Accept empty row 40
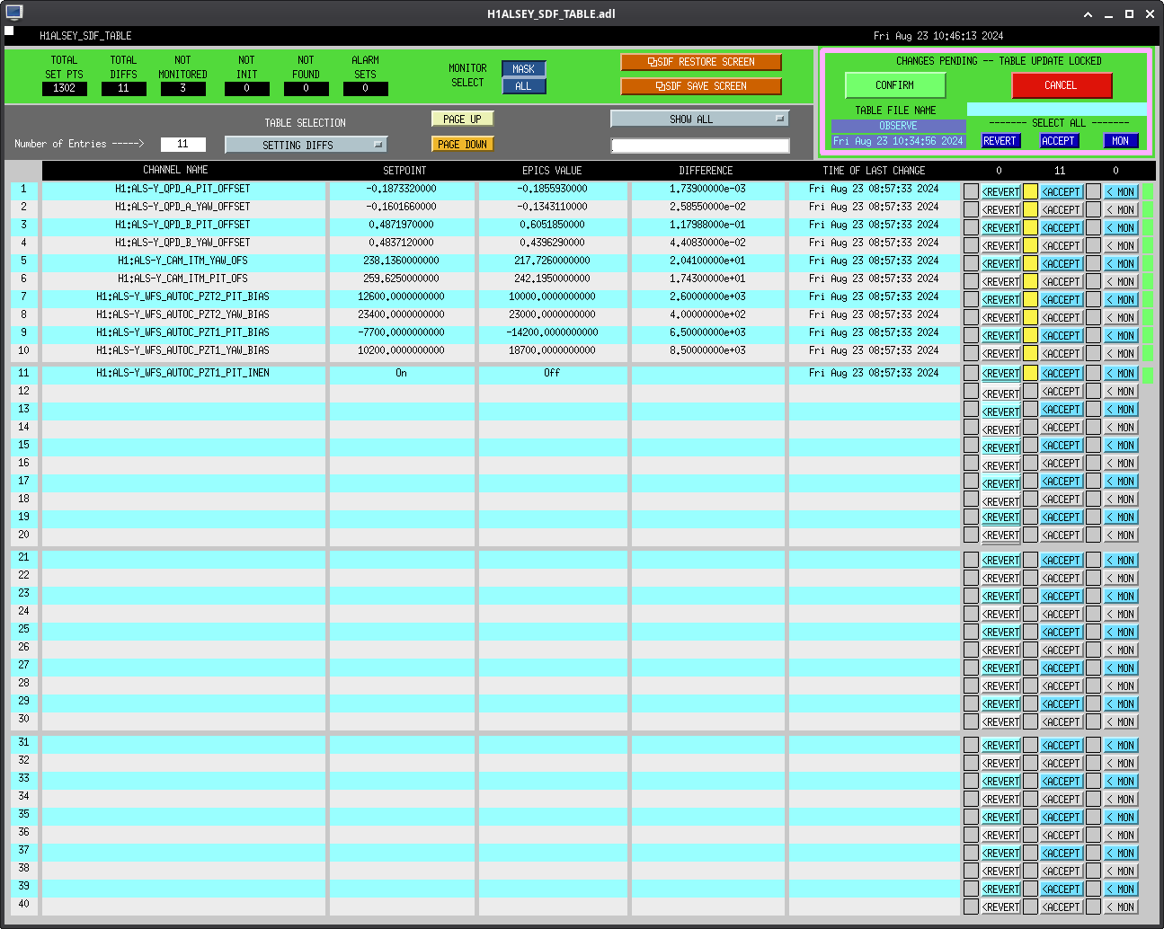This screenshot has height=929, width=1164. (x=1062, y=907)
